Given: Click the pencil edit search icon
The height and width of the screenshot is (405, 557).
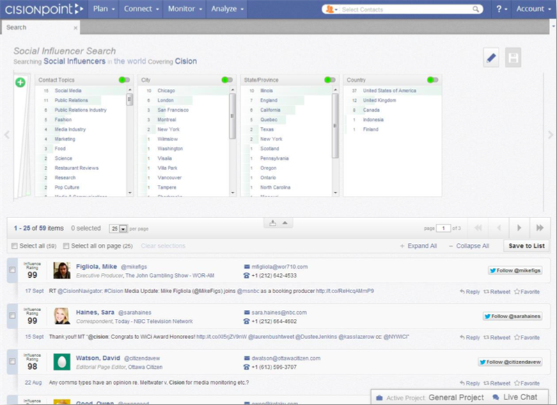Looking at the screenshot, I should coord(492,58).
